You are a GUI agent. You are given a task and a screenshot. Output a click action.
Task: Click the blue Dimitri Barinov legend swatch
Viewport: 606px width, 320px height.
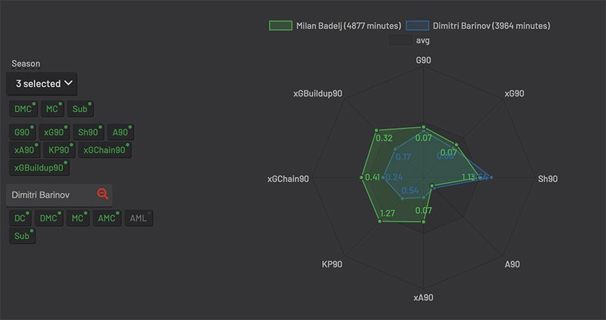point(418,26)
